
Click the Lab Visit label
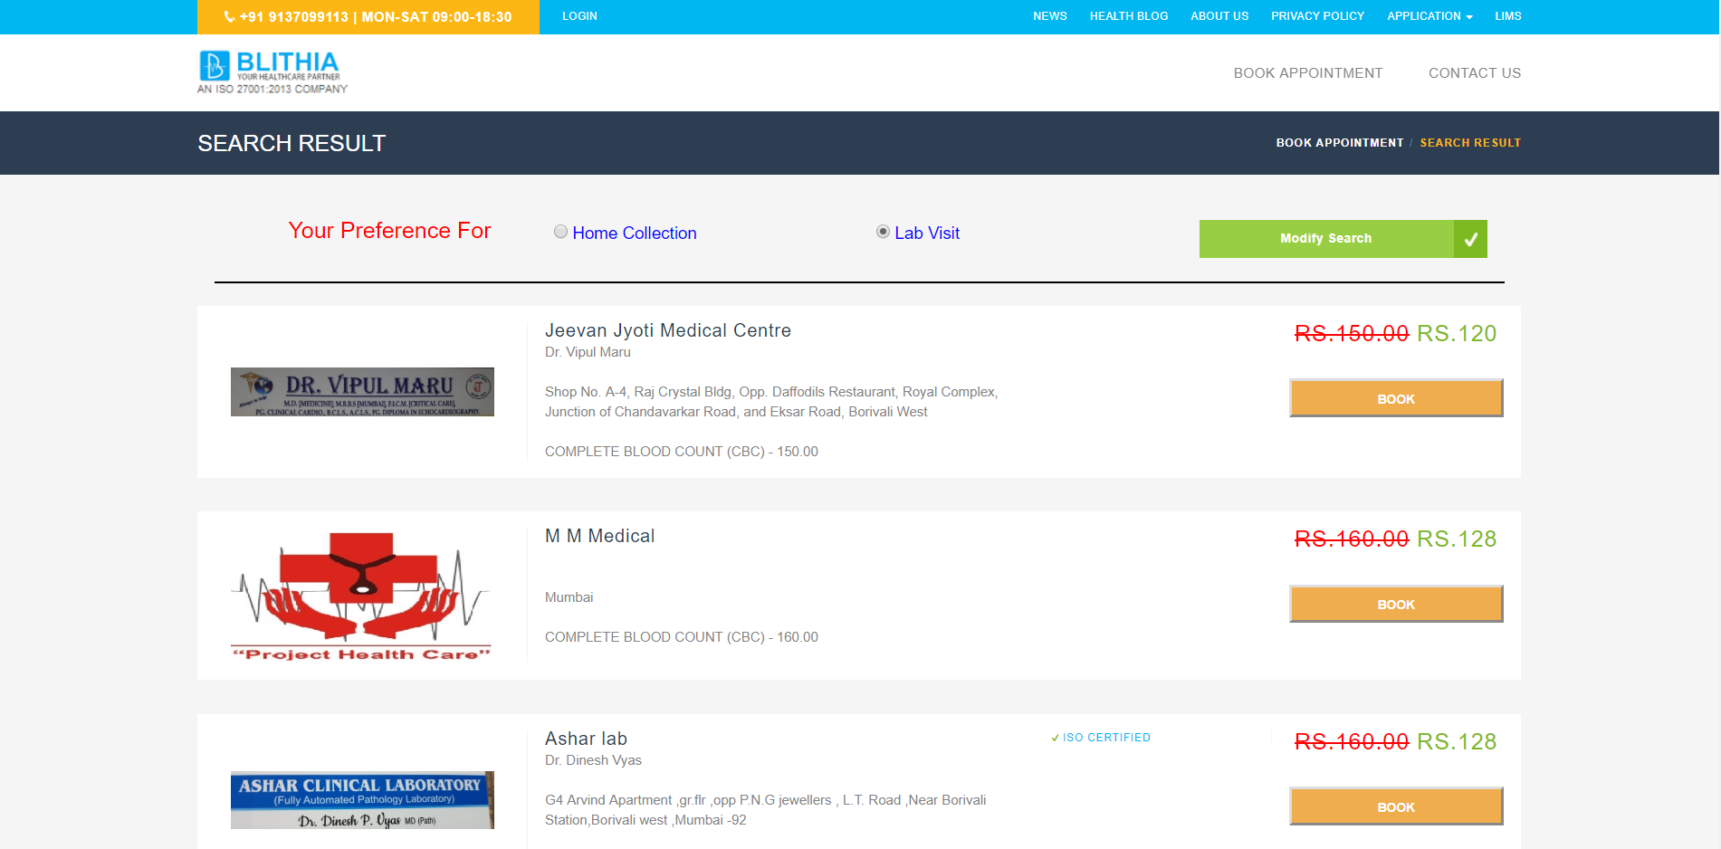(x=927, y=234)
